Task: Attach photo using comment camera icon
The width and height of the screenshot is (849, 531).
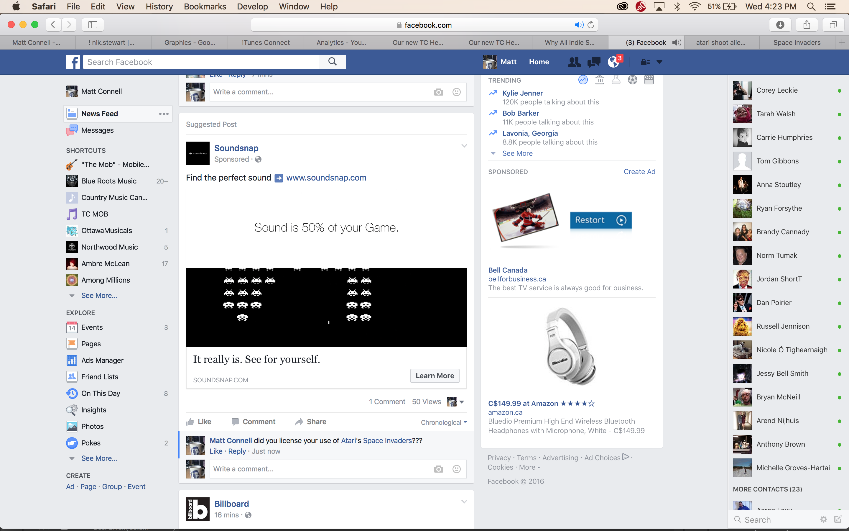Action: [x=438, y=469]
